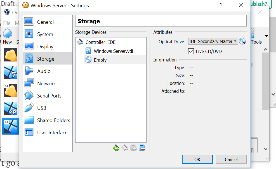Select the first orange VM icon in list
The image size is (276, 169).
point(10,55)
